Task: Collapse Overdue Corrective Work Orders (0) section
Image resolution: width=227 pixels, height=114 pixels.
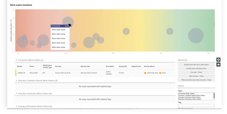Action: pyautogui.click(x=16, y=93)
